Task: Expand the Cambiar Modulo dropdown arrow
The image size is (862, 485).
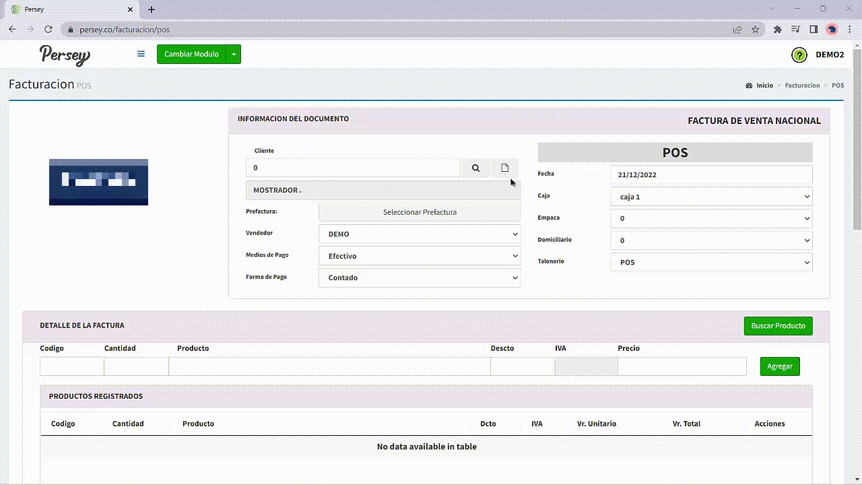Action: tap(233, 55)
